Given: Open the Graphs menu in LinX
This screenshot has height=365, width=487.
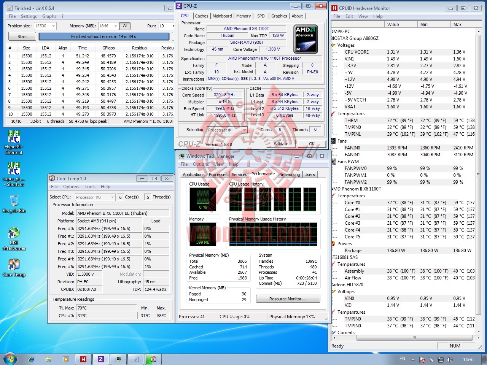Looking at the screenshot, I should click(x=49, y=16).
